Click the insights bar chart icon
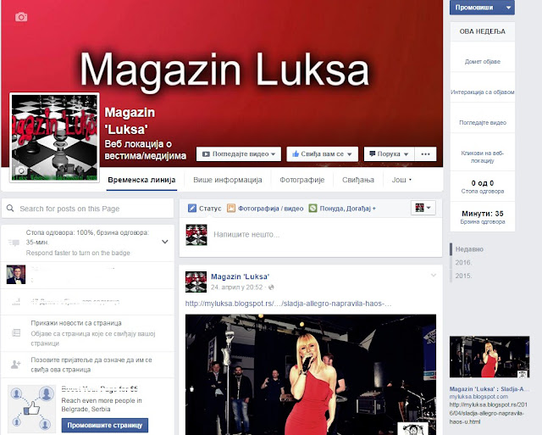 [16, 302]
